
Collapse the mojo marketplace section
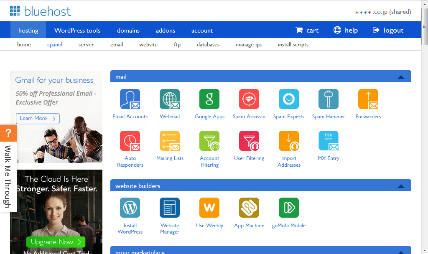pyautogui.click(x=401, y=252)
